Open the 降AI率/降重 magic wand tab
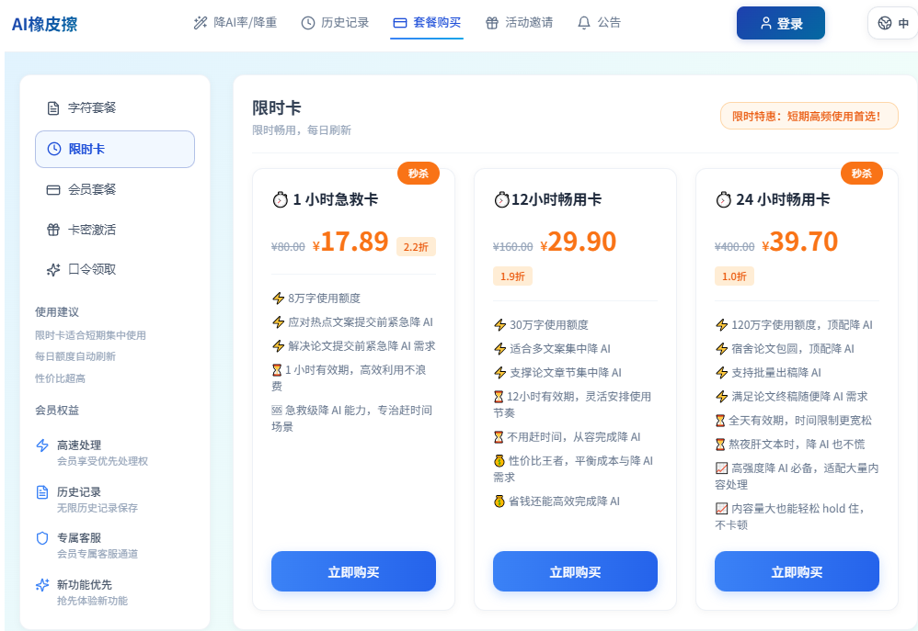This screenshot has height=631, width=918. pos(235,23)
